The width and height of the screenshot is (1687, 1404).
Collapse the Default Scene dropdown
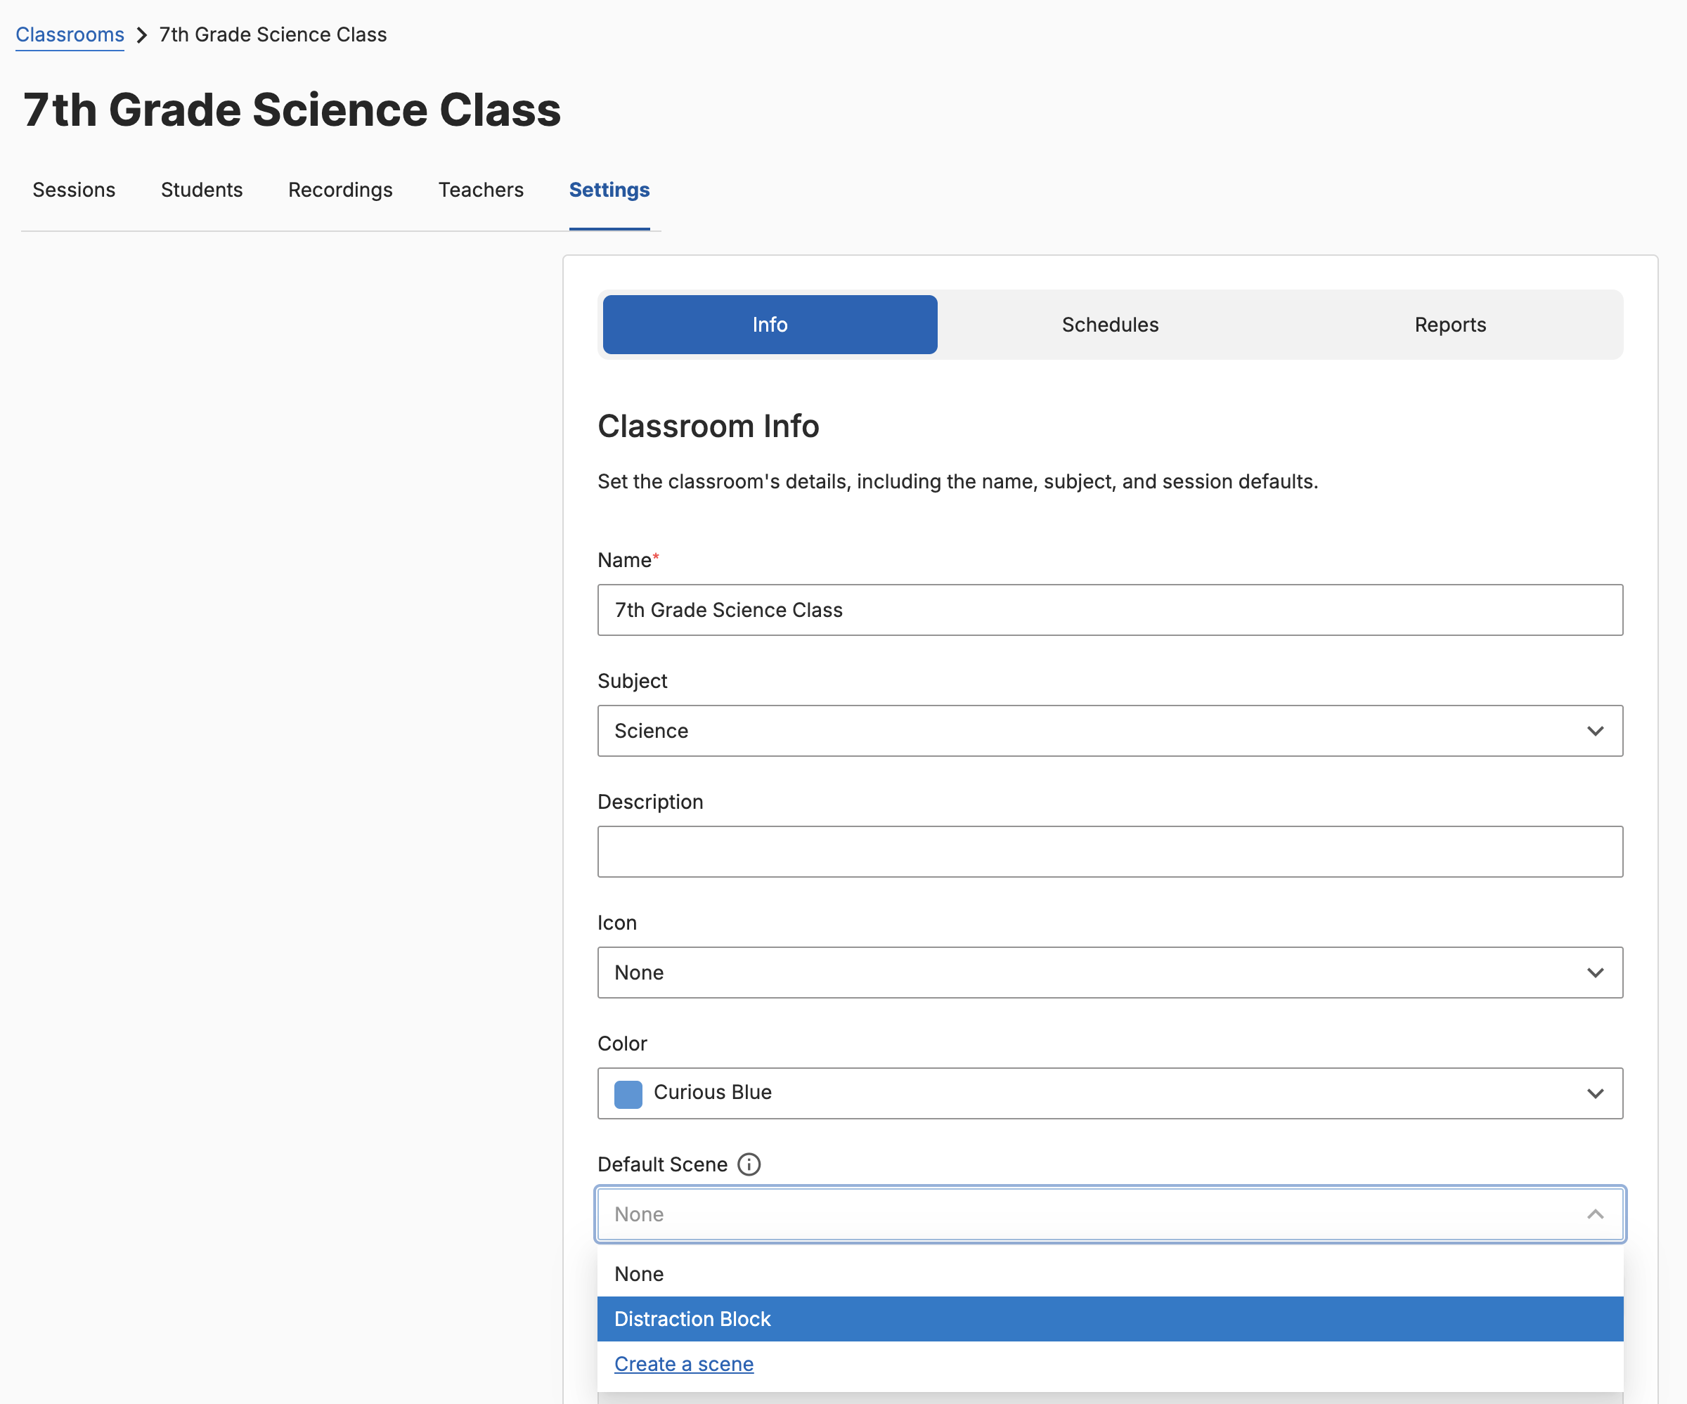tap(1595, 1214)
